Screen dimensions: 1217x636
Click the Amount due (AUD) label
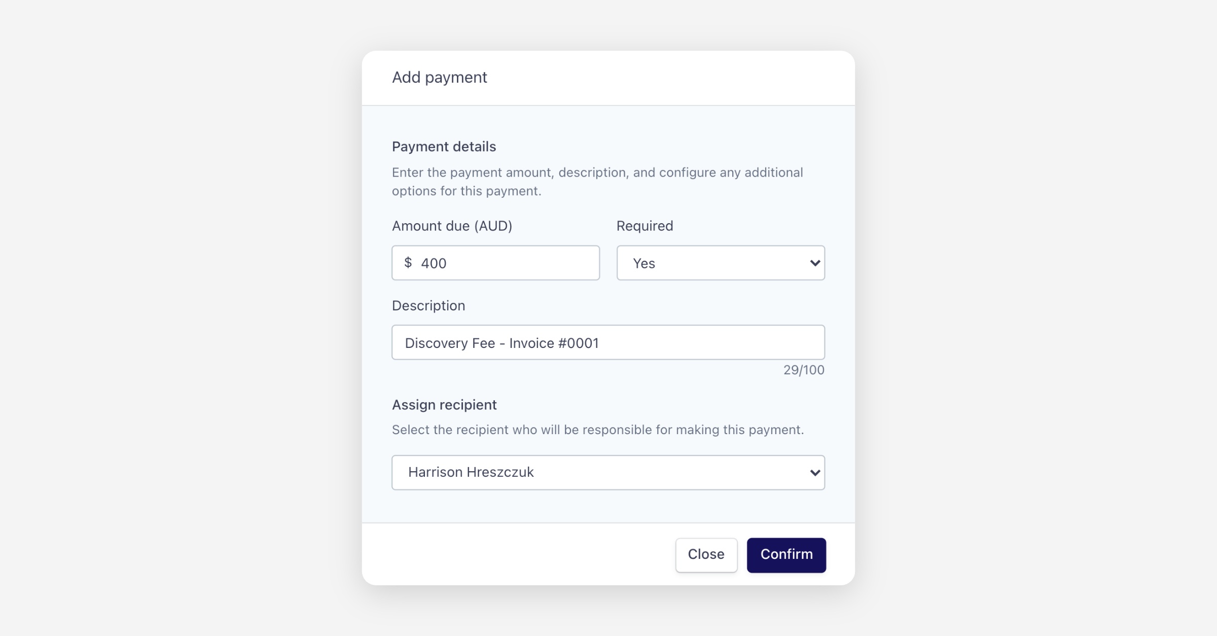point(452,226)
